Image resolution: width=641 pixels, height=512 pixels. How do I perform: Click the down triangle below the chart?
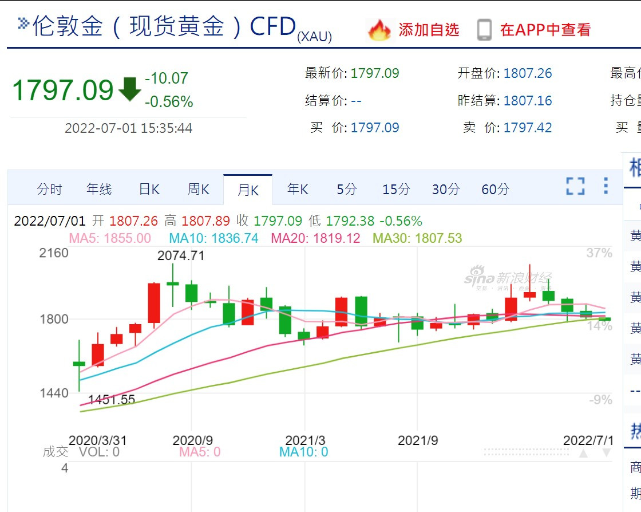click(606, 452)
